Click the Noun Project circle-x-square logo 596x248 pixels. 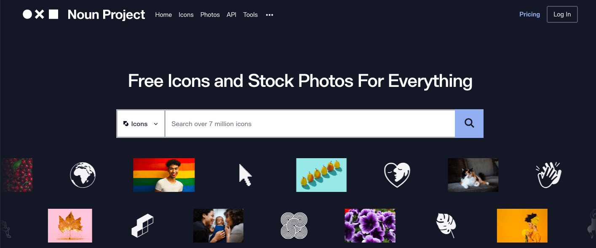(x=40, y=14)
